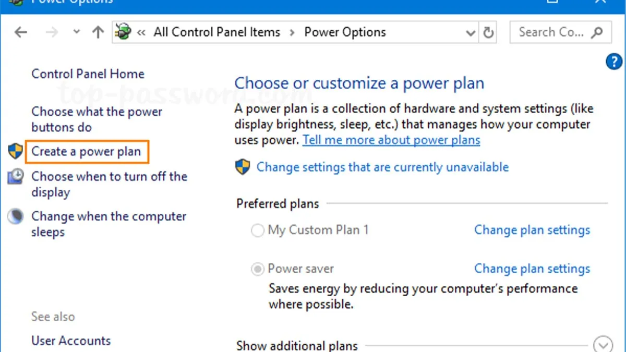Click shield icon next to Change settings
Image resolution: width=626 pixels, height=352 pixels.
tap(243, 167)
